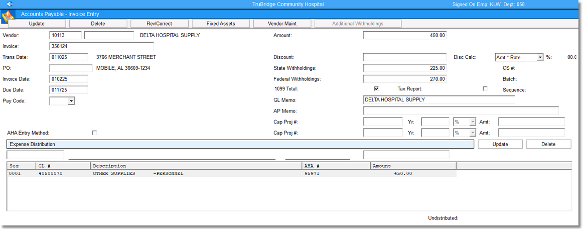Click Expense Distribution Delete button
Viewport: 583px width, 230px height.
click(548, 144)
